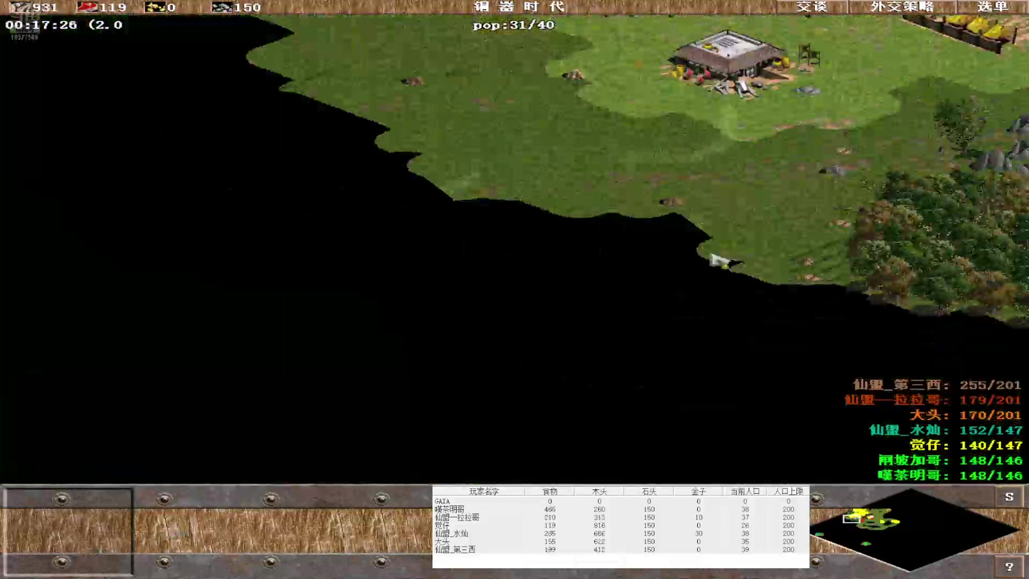Click the 铜器时代 age label
The width and height of the screenshot is (1029, 579).
pos(520,7)
